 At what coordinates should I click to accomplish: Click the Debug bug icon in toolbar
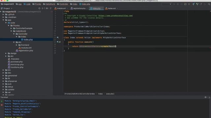pos(178,4)
